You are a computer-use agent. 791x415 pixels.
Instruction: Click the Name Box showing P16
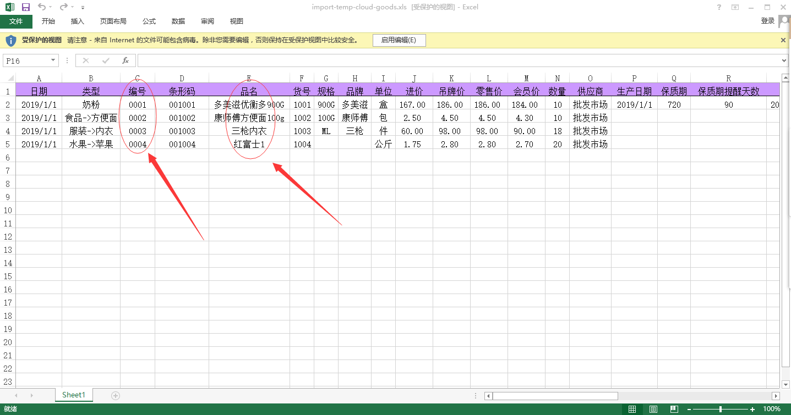(x=26, y=60)
